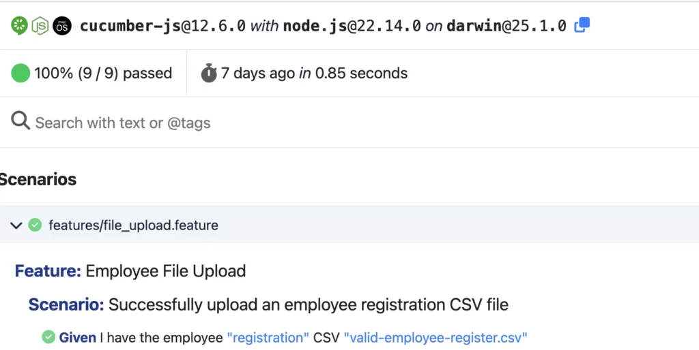Click the darwin@25.1.0 platform label
The width and height of the screenshot is (699, 350).
pos(507,26)
